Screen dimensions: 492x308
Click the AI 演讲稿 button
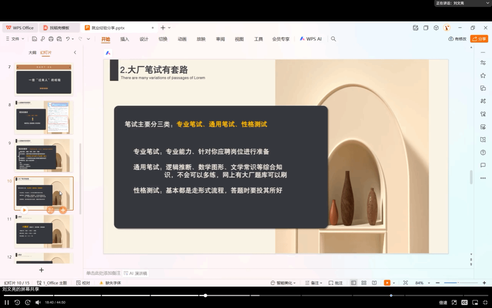point(135,273)
